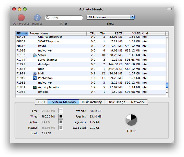
Task: Select the kextd process row
Action: [x=90, y=46]
